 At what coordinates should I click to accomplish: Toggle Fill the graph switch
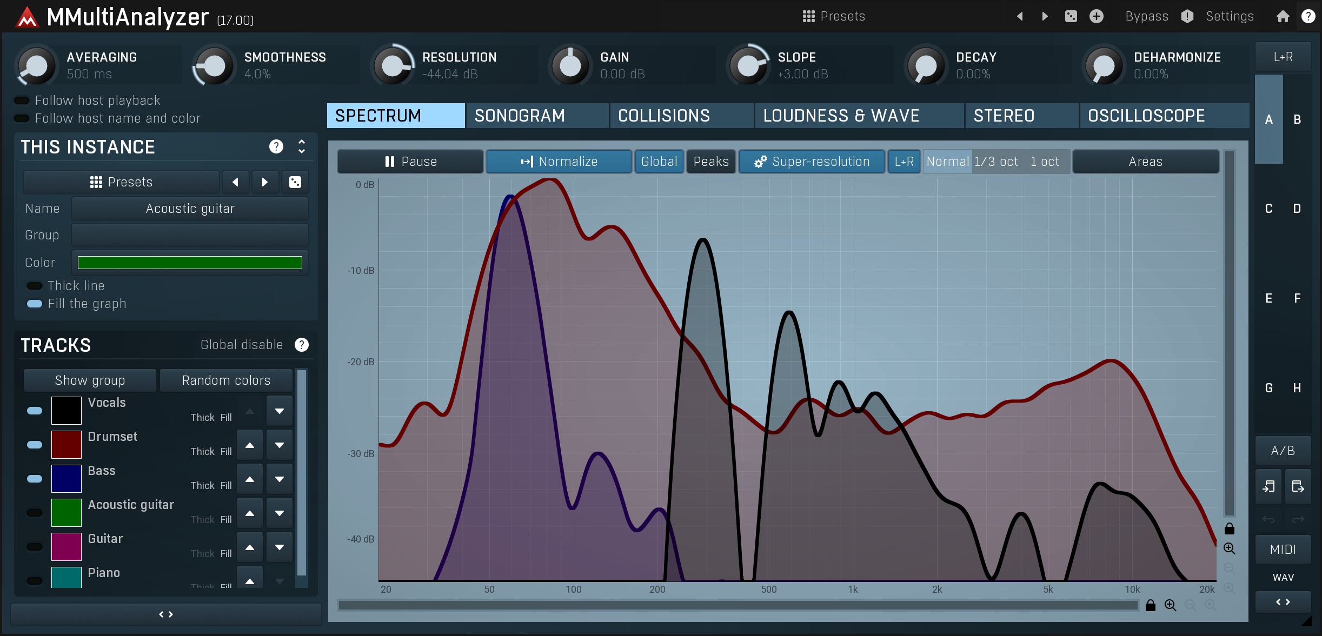click(35, 304)
